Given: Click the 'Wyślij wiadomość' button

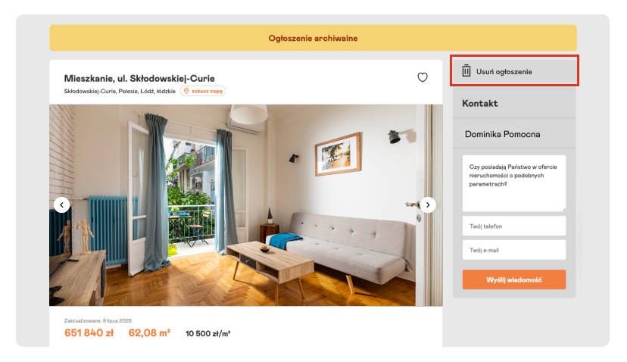Looking at the screenshot, I should click(x=514, y=279).
